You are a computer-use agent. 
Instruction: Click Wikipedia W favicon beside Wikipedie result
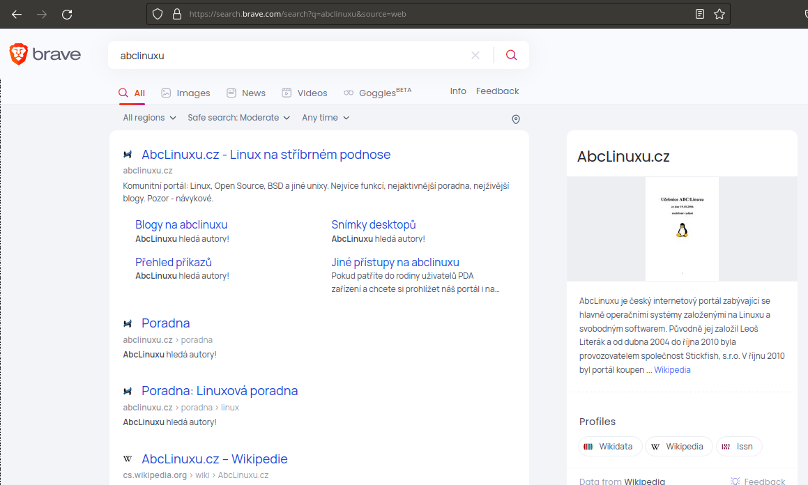(128, 459)
